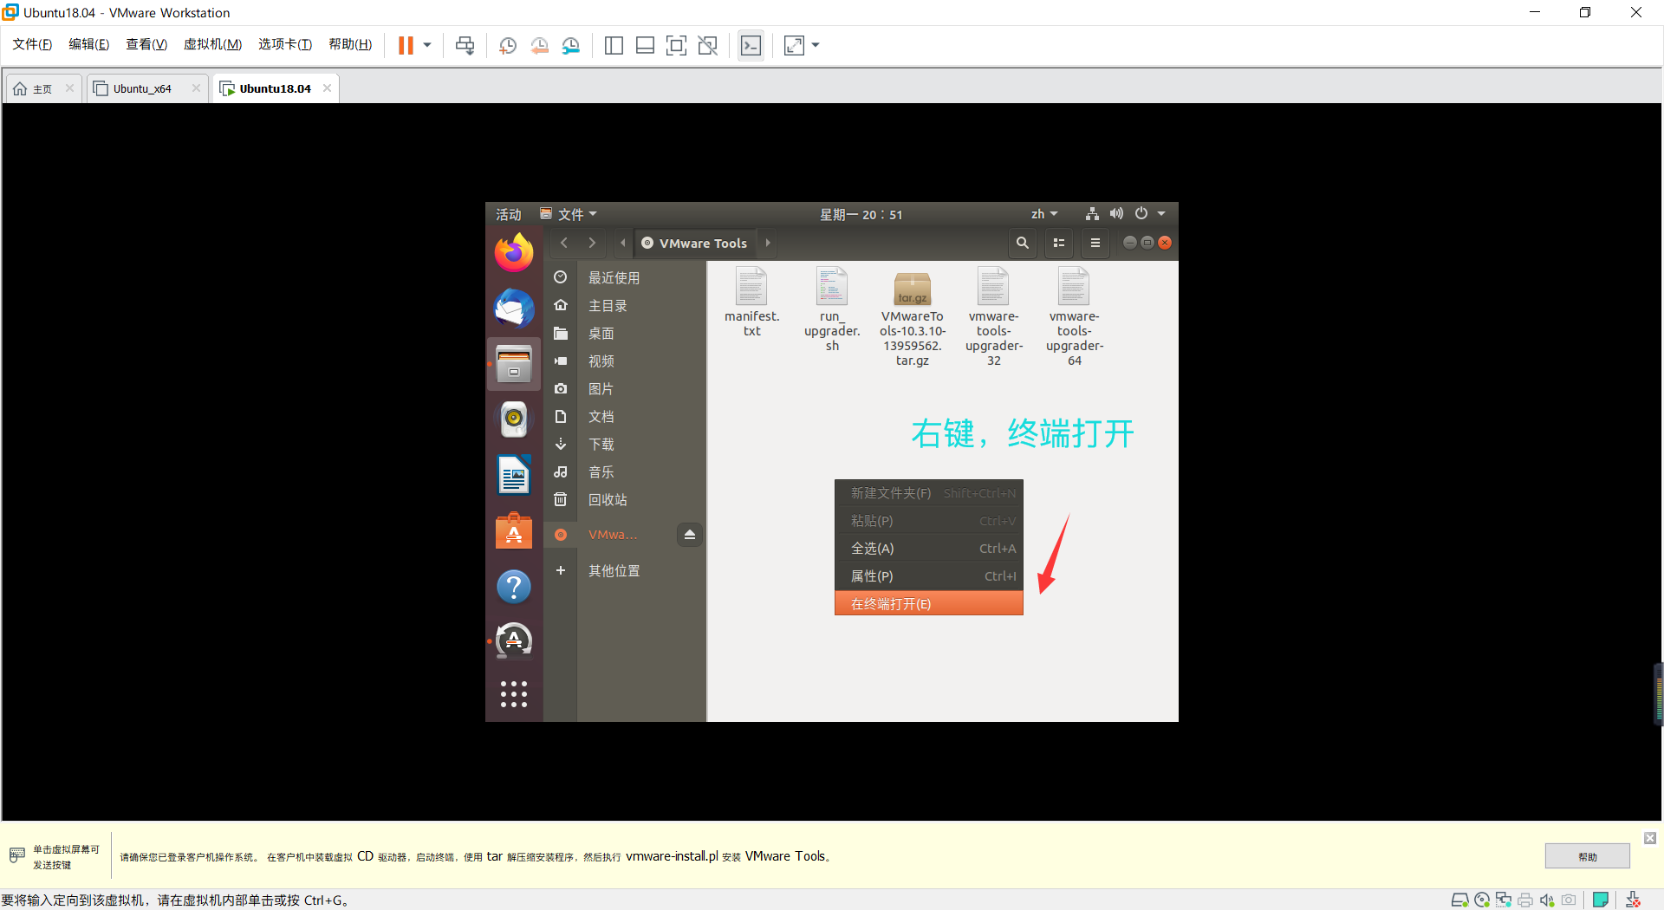Image resolution: width=1664 pixels, height=910 pixels.
Task: Revert the virtual machine to its previous snapshot
Action: tap(539, 45)
